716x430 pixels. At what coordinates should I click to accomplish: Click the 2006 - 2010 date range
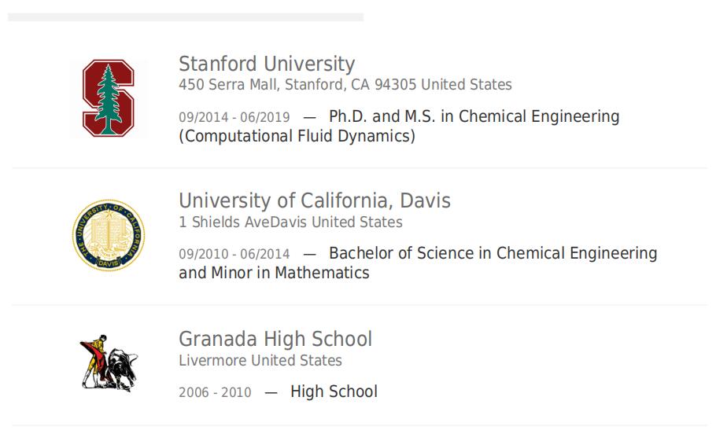[x=215, y=392]
